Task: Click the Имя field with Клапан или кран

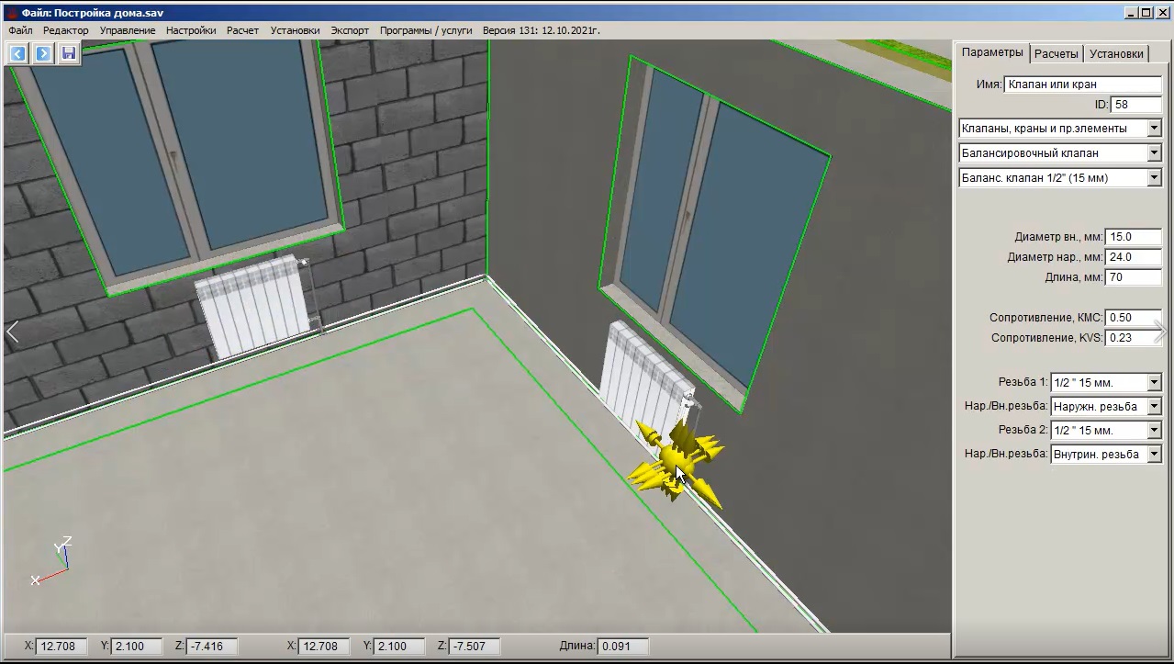Action: (x=1083, y=84)
